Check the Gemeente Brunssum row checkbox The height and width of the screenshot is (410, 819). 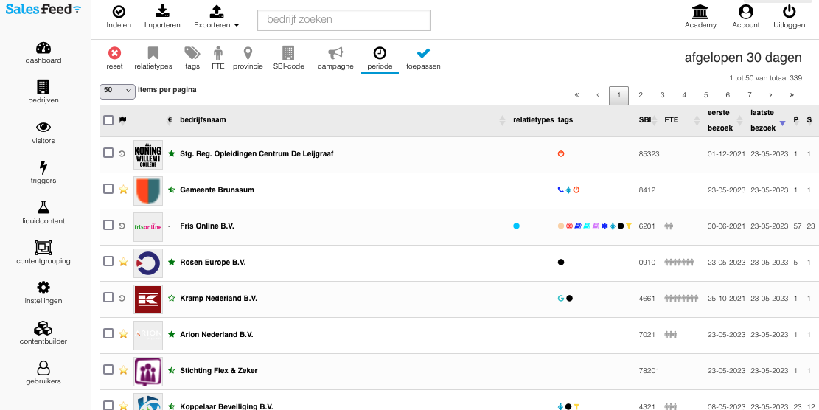(108, 190)
